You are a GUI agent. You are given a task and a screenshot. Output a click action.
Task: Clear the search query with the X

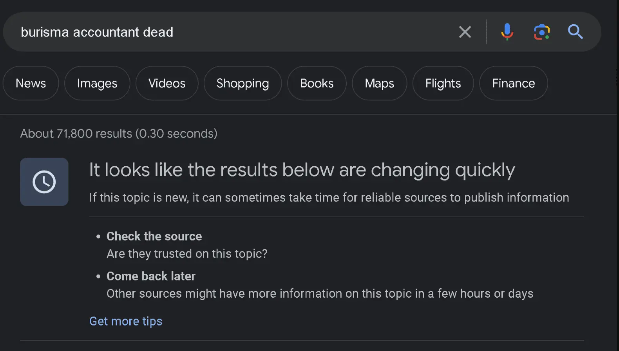[x=465, y=32]
